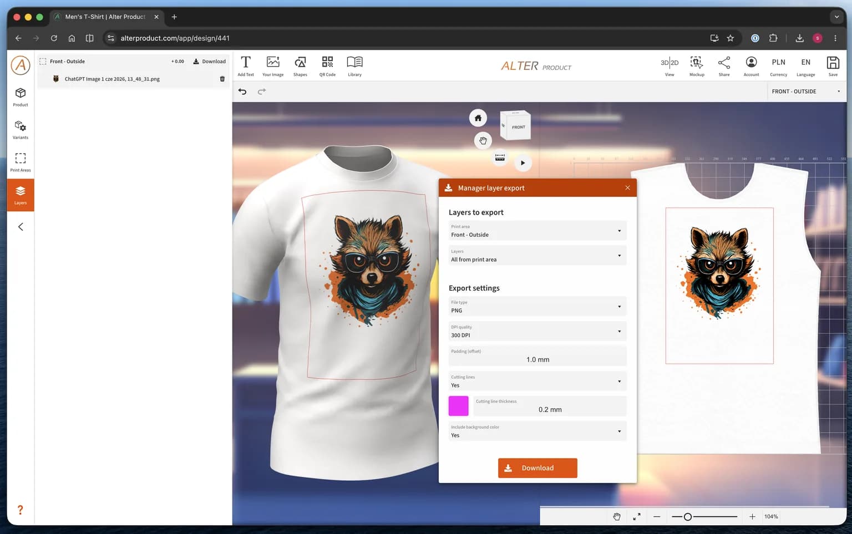
Task: Click the orange Download button
Action: click(537, 468)
